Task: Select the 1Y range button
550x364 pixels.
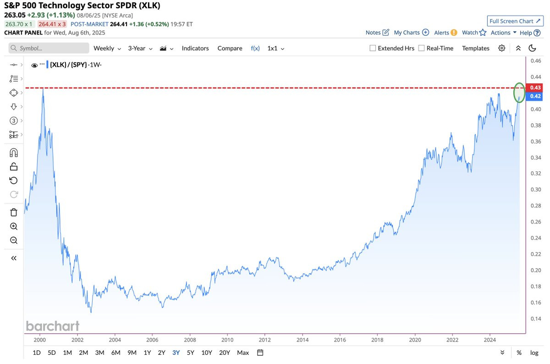Action: (x=147, y=353)
